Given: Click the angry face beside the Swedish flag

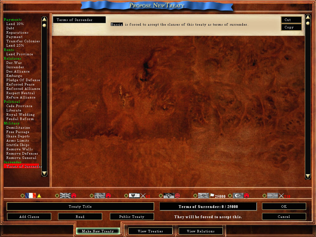Looking at the screenshot, I should coord(108,195).
